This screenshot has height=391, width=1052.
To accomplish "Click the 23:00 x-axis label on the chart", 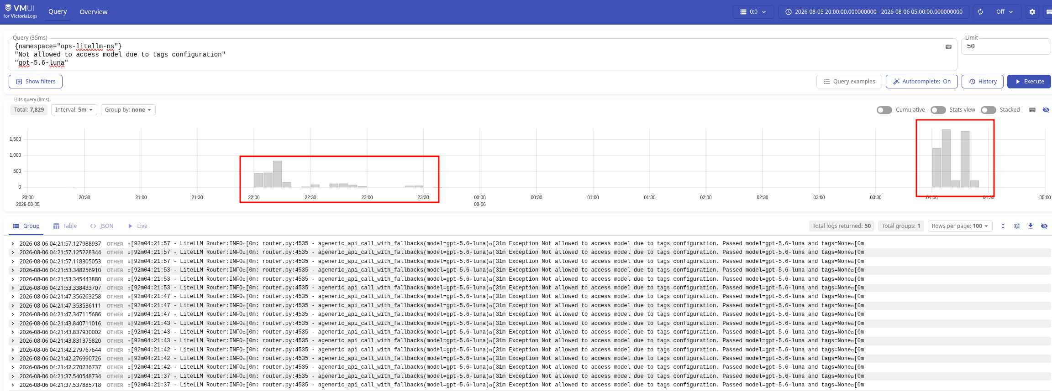I will (367, 198).
